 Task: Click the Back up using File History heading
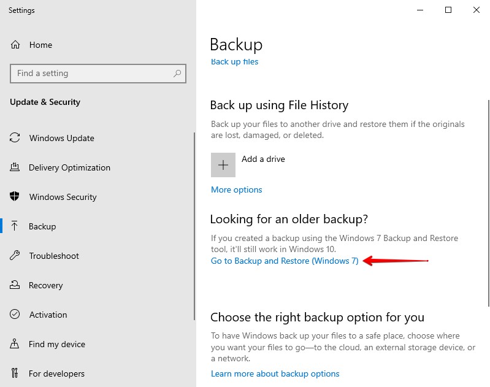pyautogui.click(x=279, y=105)
